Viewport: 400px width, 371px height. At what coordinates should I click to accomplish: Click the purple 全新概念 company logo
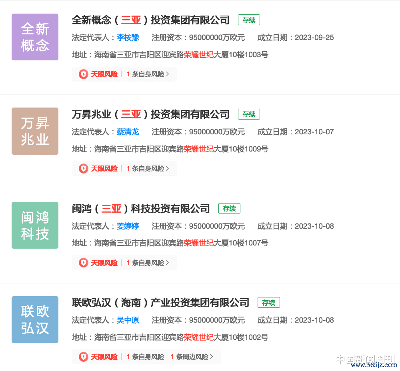click(x=35, y=37)
